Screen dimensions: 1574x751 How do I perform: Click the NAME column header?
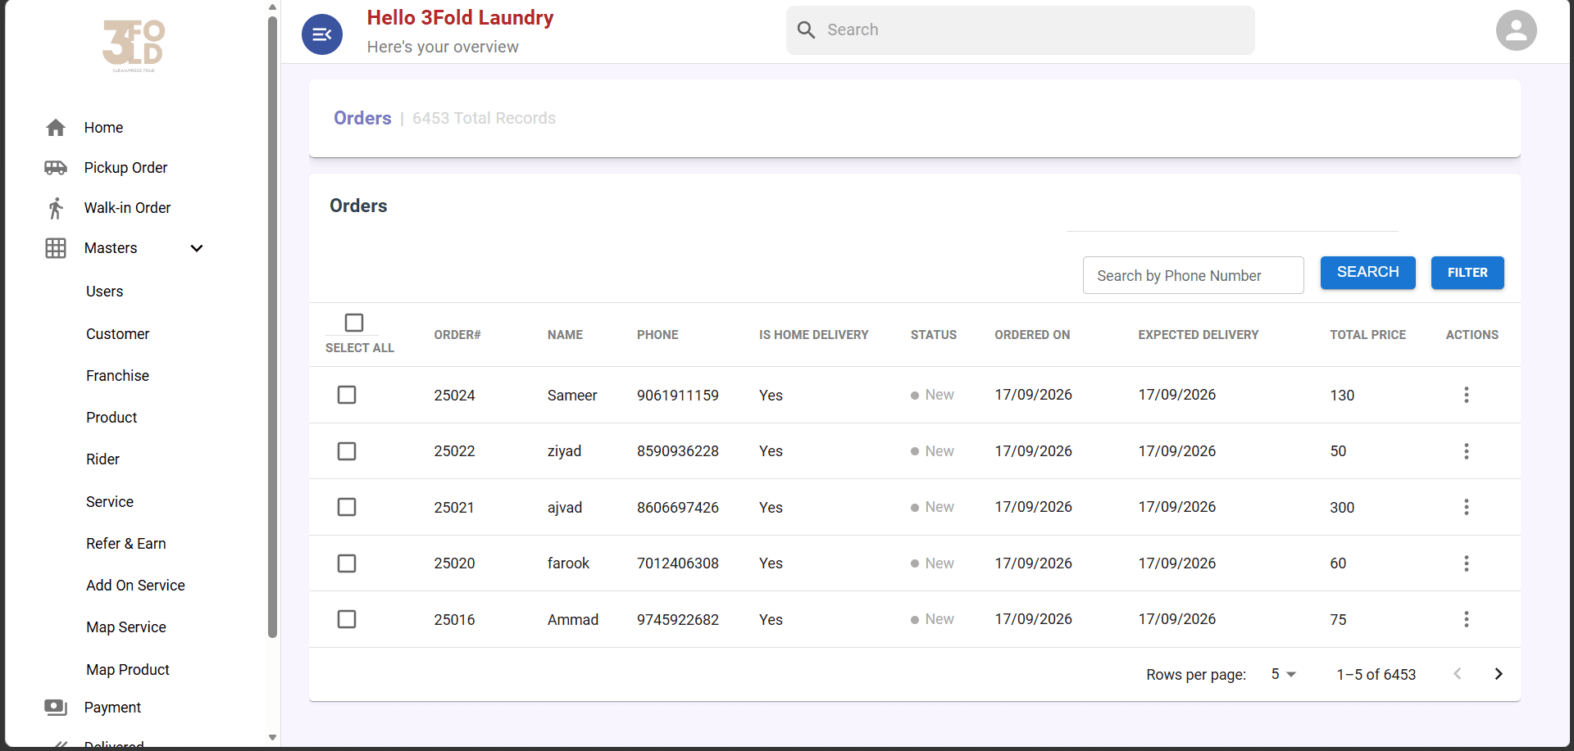565,335
